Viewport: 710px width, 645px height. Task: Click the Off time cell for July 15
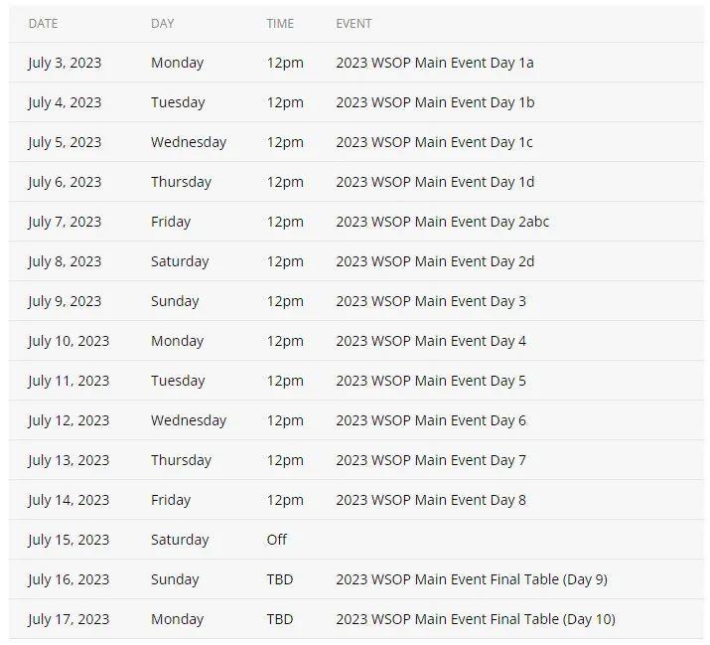(x=277, y=540)
